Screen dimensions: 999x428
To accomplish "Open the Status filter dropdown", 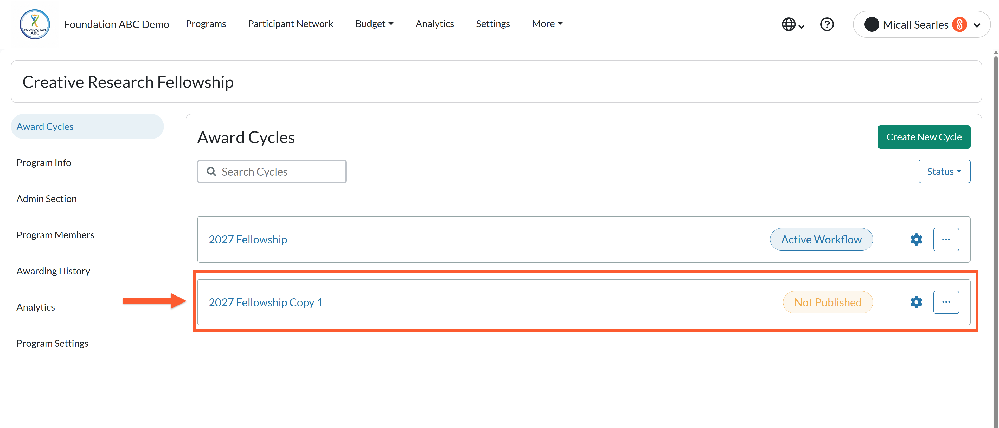I will point(944,171).
